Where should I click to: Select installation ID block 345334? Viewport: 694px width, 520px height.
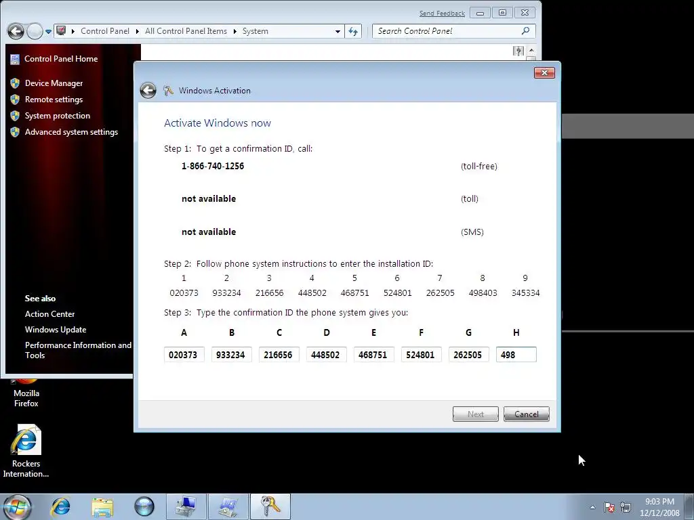click(x=525, y=293)
